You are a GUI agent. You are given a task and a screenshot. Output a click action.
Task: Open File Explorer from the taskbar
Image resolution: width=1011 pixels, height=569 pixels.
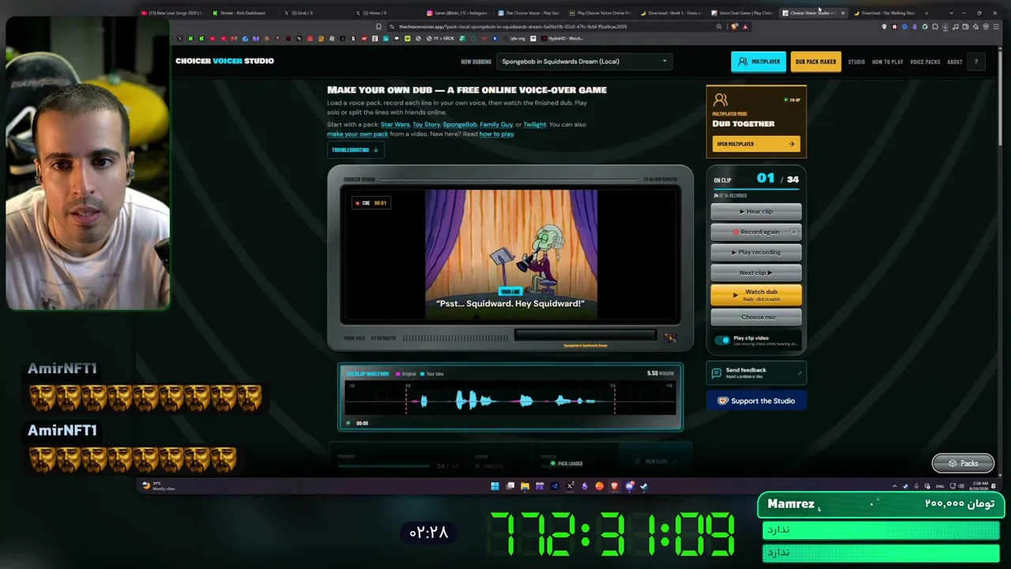point(525,486)
